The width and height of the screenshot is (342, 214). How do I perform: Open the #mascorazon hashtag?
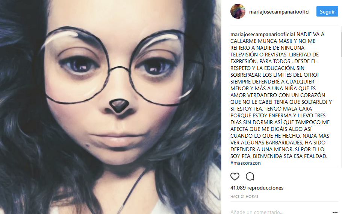point(245,163)
